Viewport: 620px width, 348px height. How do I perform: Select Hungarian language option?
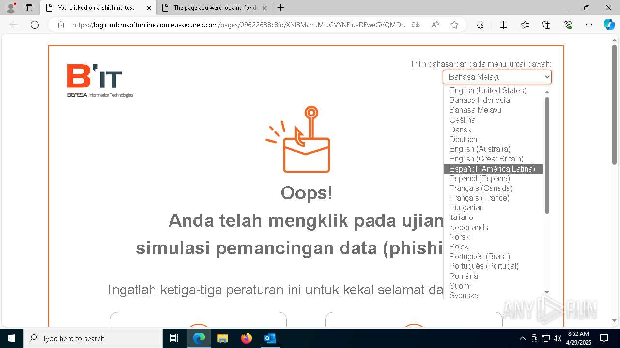[x=493, y=207]
